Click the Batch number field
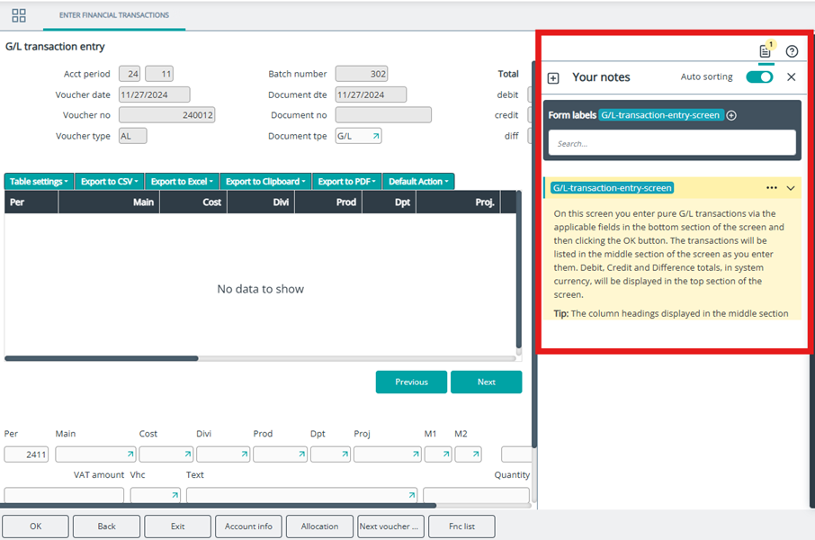 pos(362,74)
